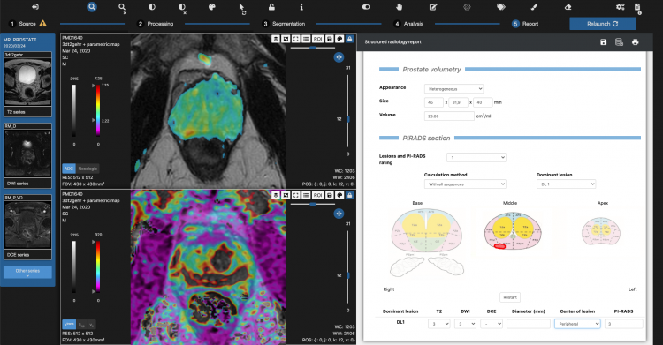
Task: Open the Calculation method dropdown
Action: [x=465, y=184]
